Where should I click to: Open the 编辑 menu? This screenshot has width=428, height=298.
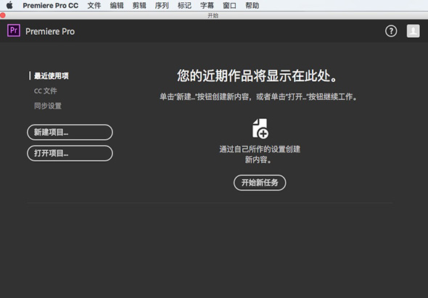pos(117,6)
